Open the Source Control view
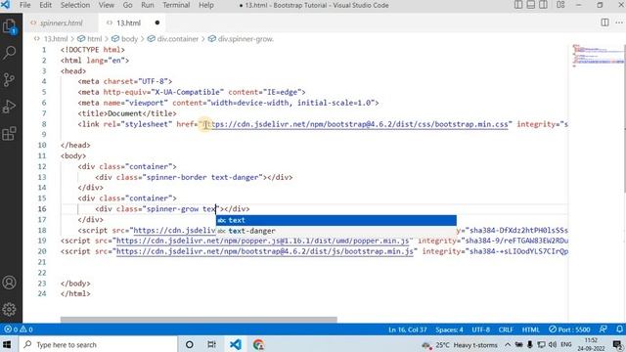Viewport: 626px width, 352px height. [9, 79]
